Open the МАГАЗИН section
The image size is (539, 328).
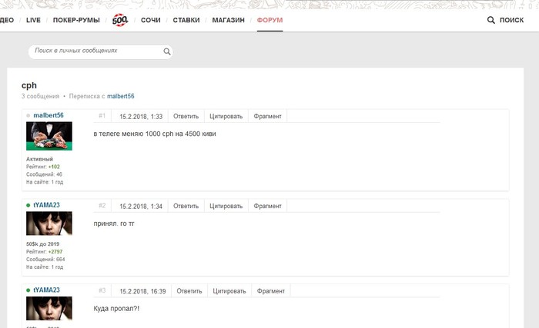(228, 20)
